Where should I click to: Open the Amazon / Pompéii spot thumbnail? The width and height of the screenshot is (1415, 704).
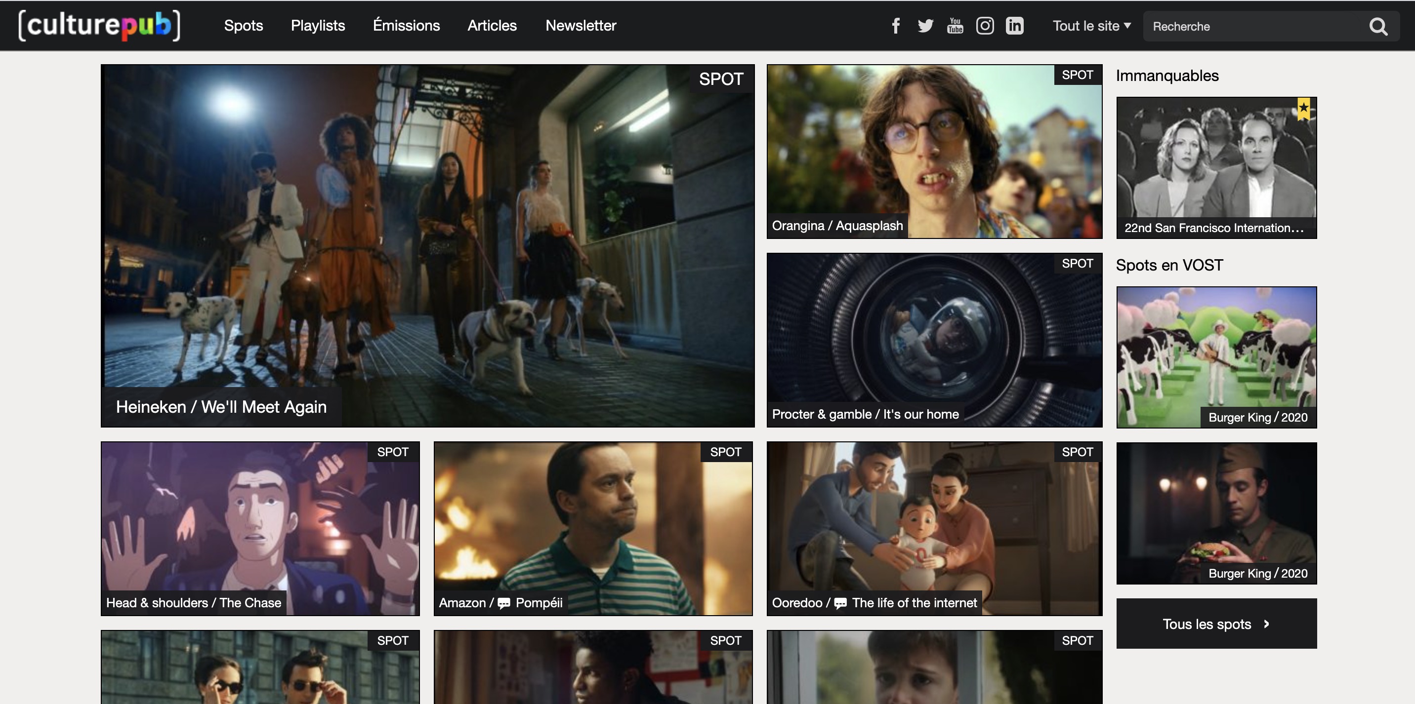(x=593, y=528)
